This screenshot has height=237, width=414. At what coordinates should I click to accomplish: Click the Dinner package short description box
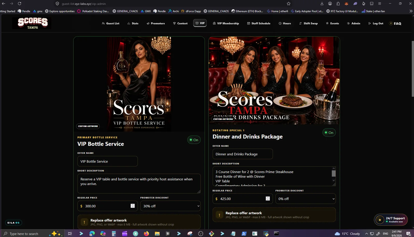(274, 176)
